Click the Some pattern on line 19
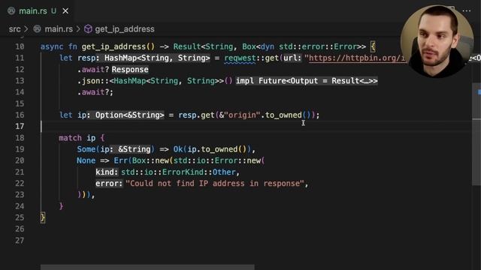This screenshot has height=270, width=481. tap(86, 149)
